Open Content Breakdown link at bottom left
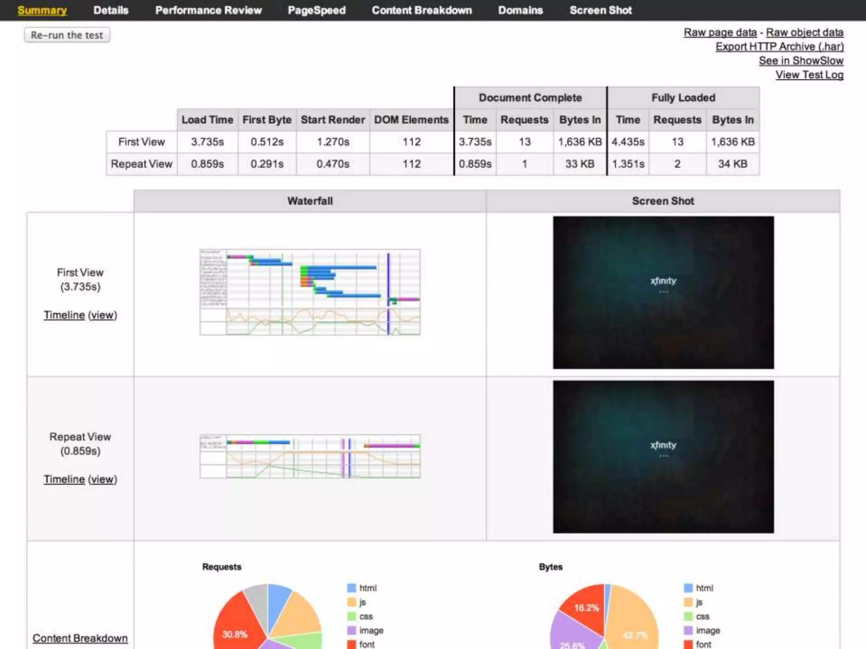The width and height of the screenshot is (866, 649). pyautogui.click(x=80, y=638)
